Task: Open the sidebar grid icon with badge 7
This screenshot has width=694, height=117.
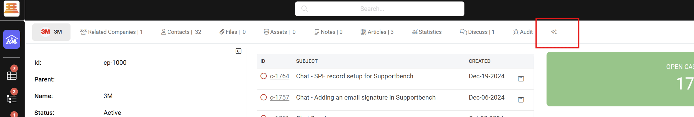Action: click(x=12, y=75)
